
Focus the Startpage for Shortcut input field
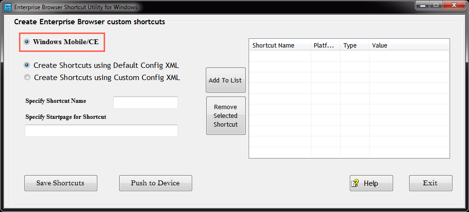coord(101,130)
